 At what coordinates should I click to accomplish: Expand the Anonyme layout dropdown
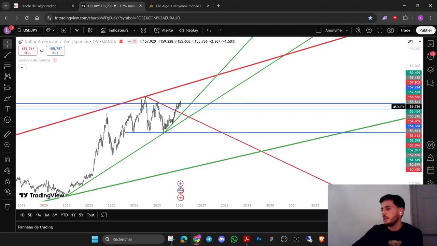tap(347, 30)
